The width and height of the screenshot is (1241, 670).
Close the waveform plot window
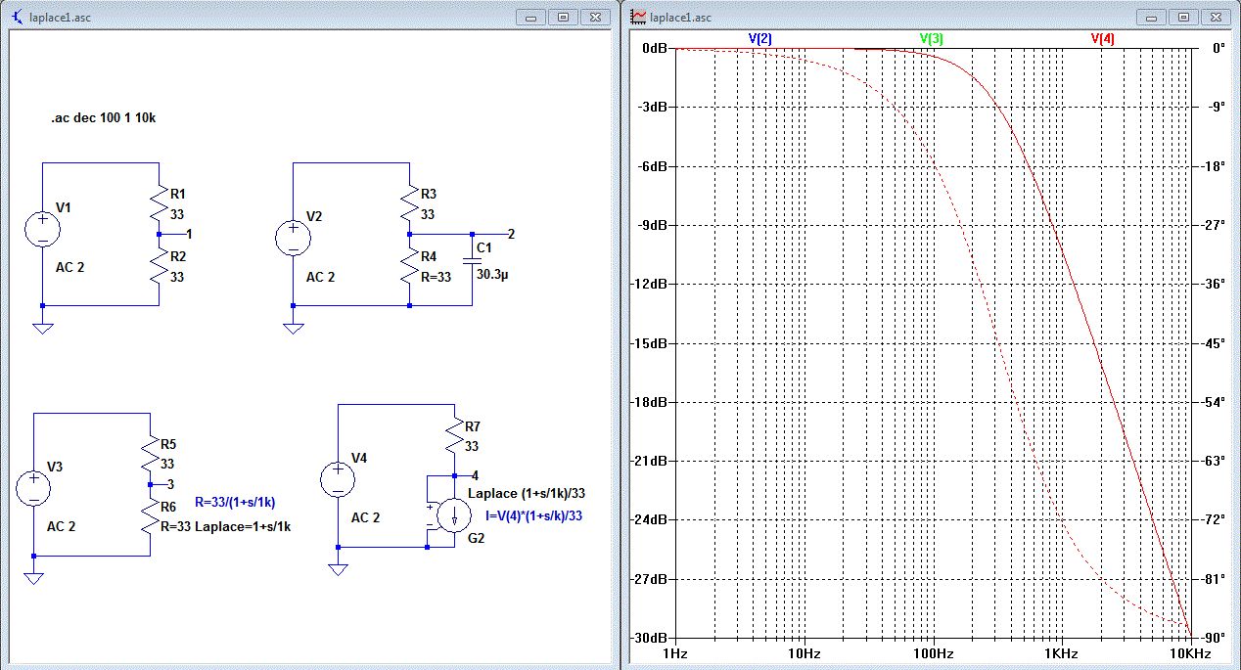point(1215,17)
